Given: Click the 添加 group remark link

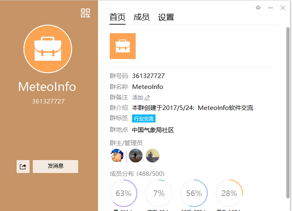Looking at the screenshot, I should [138, 97].
